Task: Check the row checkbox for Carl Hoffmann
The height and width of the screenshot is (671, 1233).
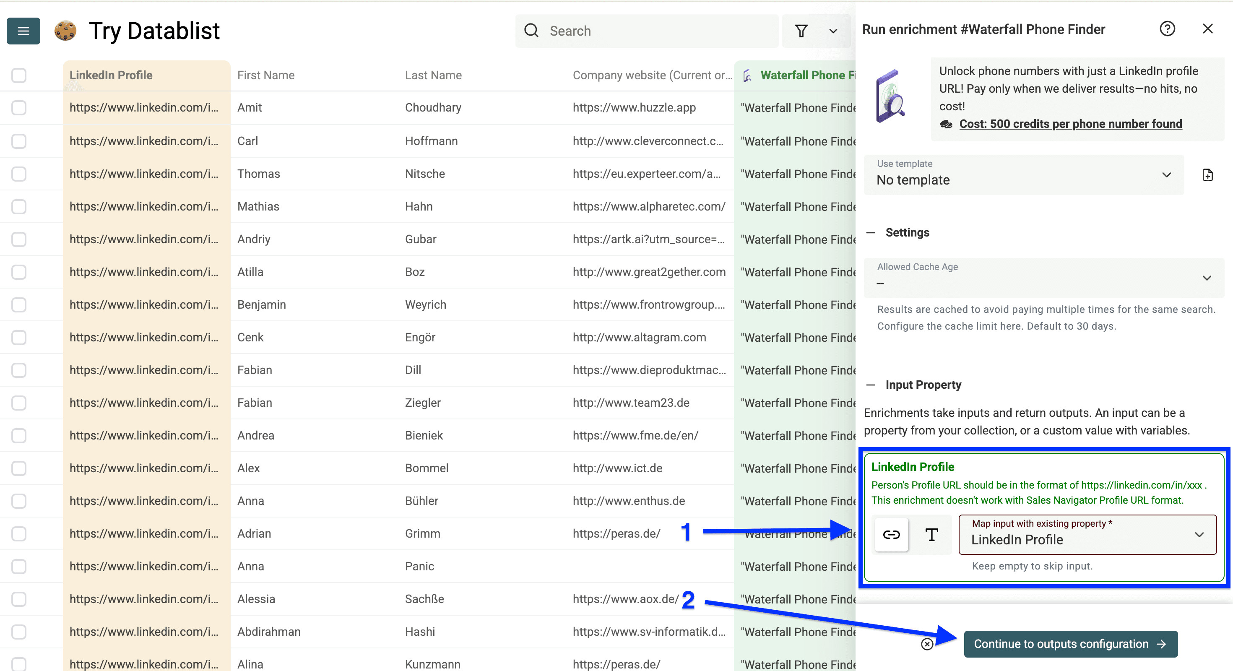Action: pyautogui.click(x=19, y=141)
